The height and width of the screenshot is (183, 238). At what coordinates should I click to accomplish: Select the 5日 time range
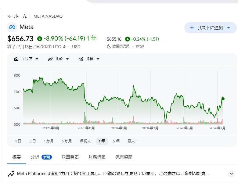pyautogui.click(x=32, y=141)
